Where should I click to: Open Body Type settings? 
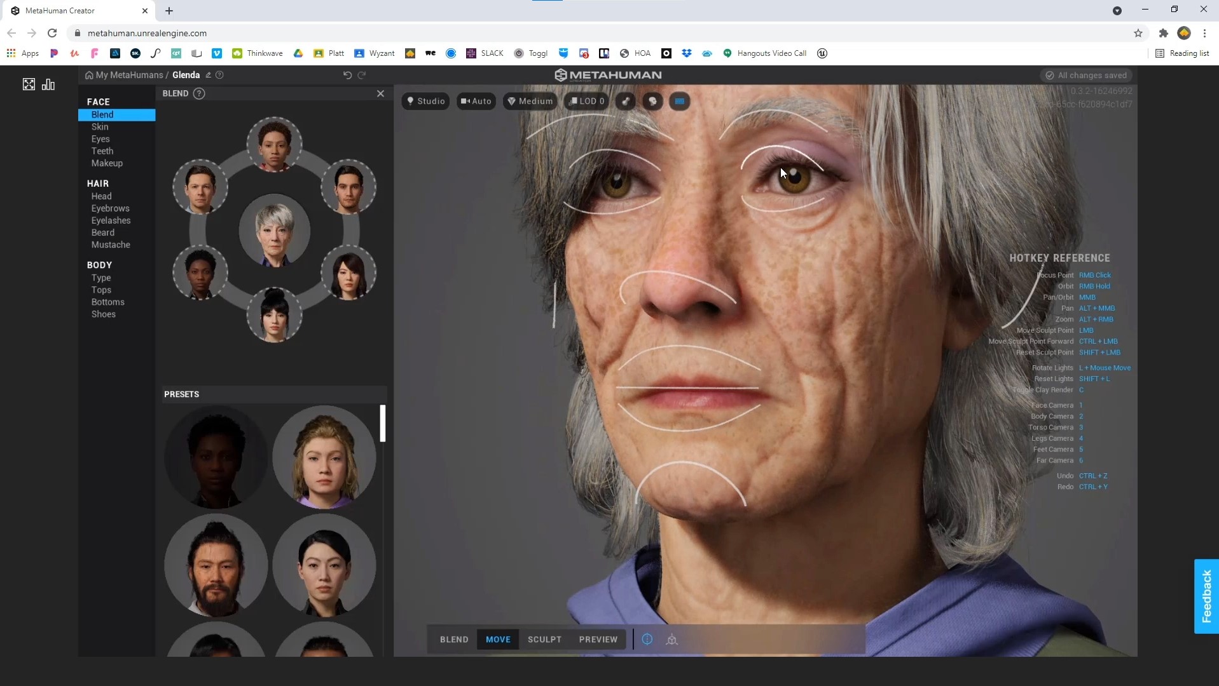[101, 278]
